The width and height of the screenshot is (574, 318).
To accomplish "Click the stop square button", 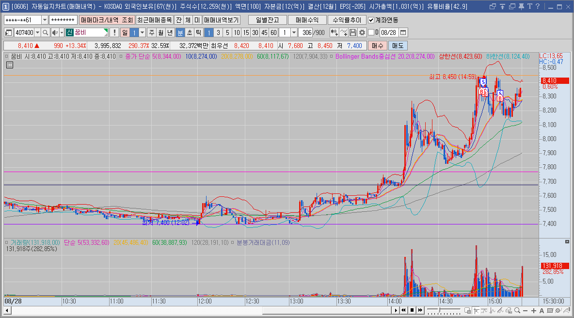I will point(412,310).
